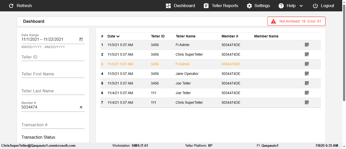The width and height of the screenshot is (346, 149).
Task: Click the Refresh icon in top bar
Action: point(11,6)
